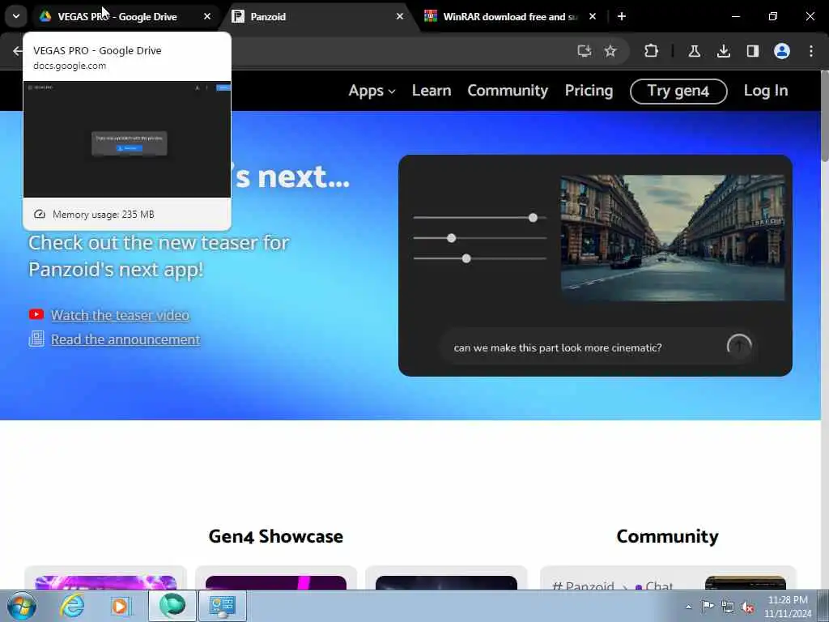Bookmark this page with the star icon

click(610, 51)
